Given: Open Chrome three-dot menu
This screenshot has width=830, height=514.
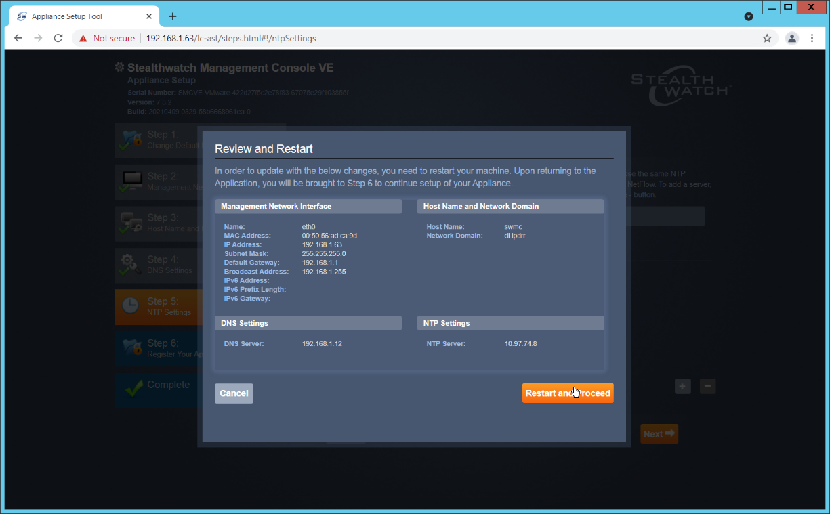Looking at the screenshot, I should [x=812, y=39].
